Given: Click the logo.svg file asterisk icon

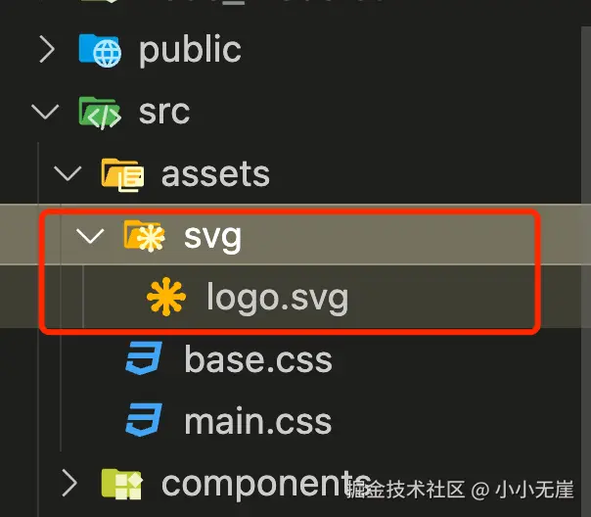Looking at the screenshot, I should point(166,298).
